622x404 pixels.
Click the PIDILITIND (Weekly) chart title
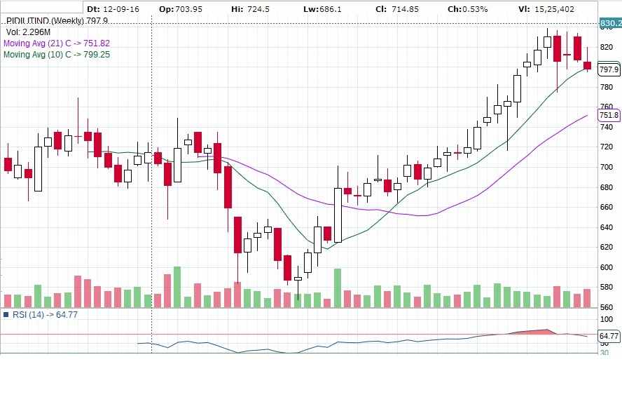tap(57, 20)
